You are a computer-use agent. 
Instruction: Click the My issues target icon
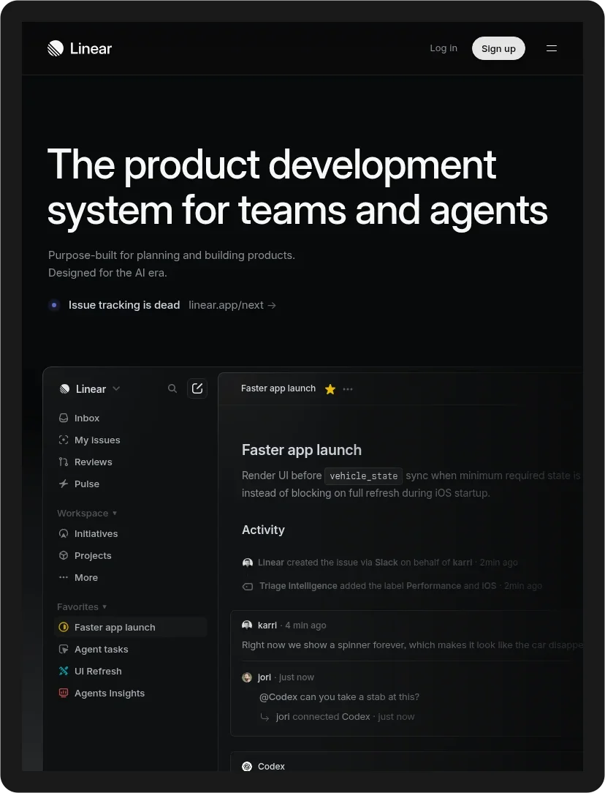coord(64,440)
